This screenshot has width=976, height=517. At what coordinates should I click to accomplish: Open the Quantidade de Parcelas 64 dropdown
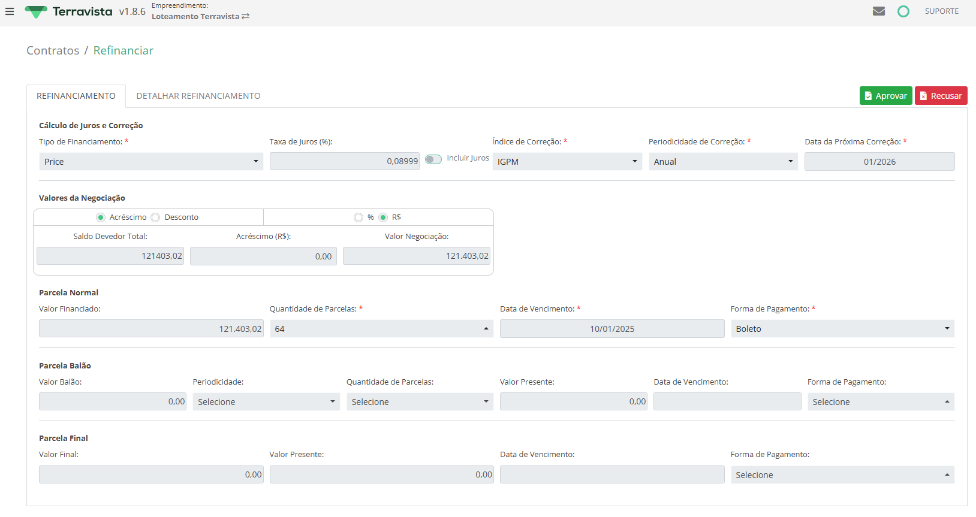tap(381, 329)
